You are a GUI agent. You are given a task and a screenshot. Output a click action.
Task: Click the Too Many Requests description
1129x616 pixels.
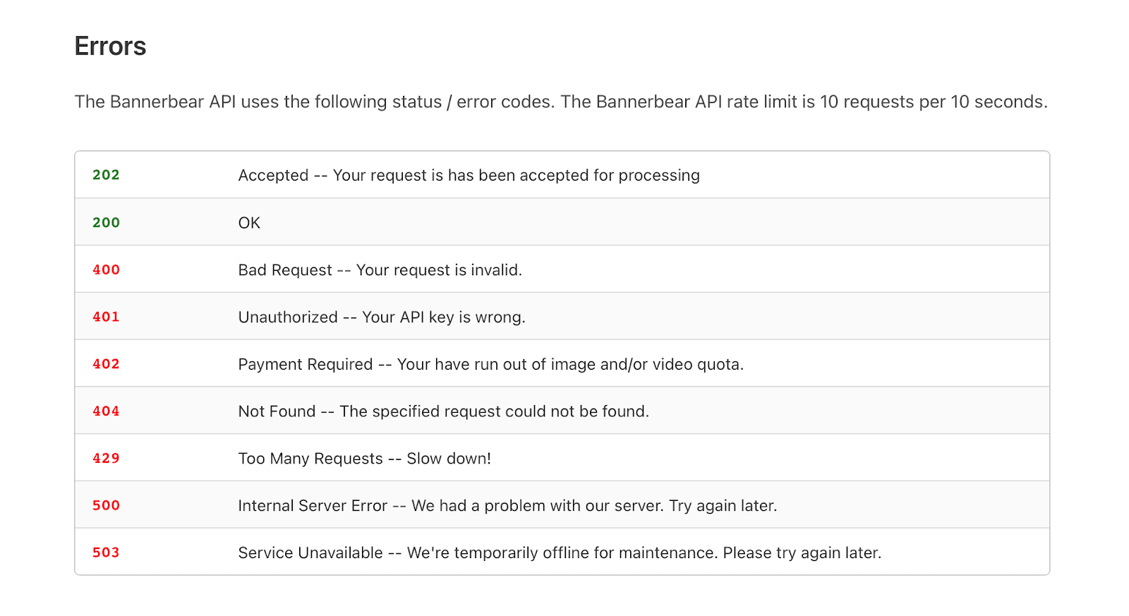[364, 459]
